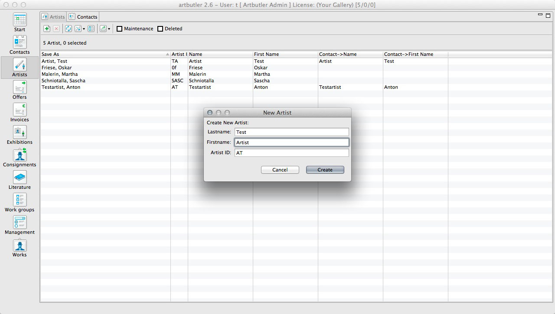Click the green plus add-artist icon
The width and height of the screenshot is (555, 314).
click(x=47, y=29)
